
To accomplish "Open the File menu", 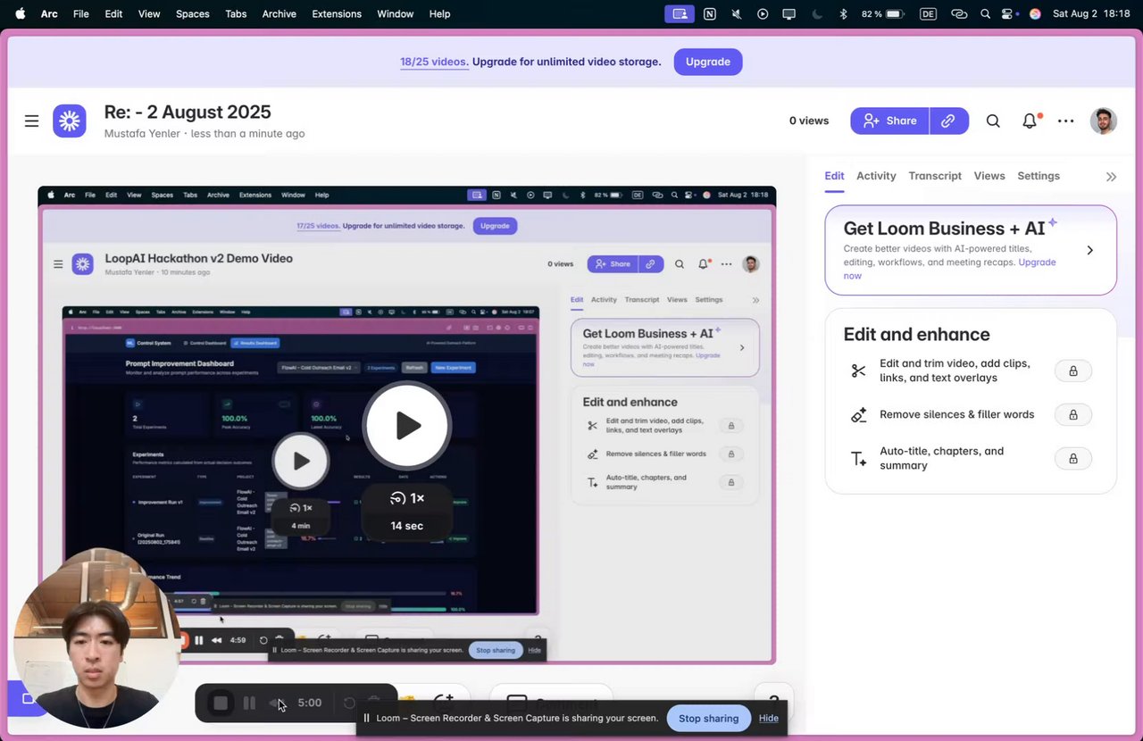I will coord(81,13).
